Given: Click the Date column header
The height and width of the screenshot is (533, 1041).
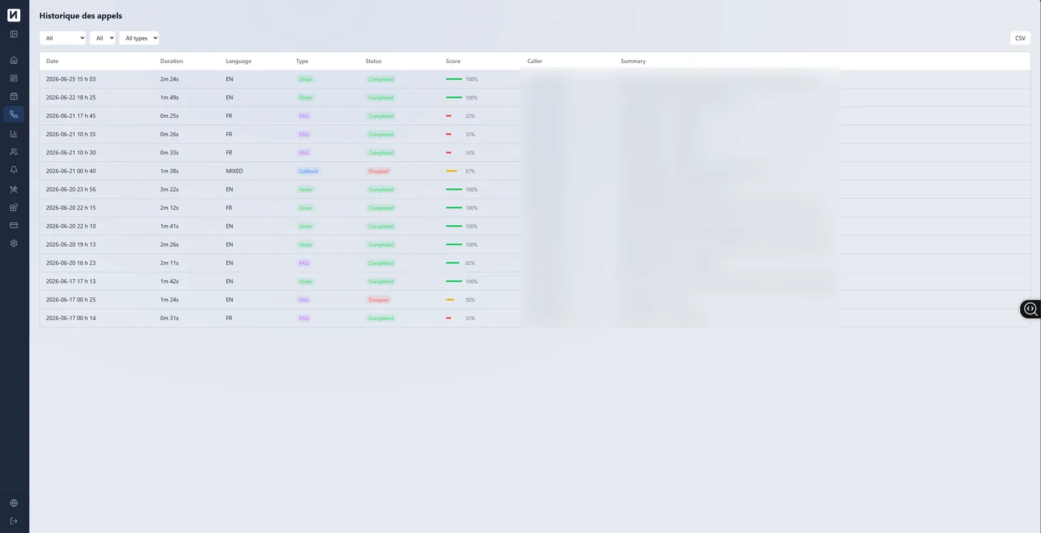Looking at the screenshot, I should tap(52, 61).
